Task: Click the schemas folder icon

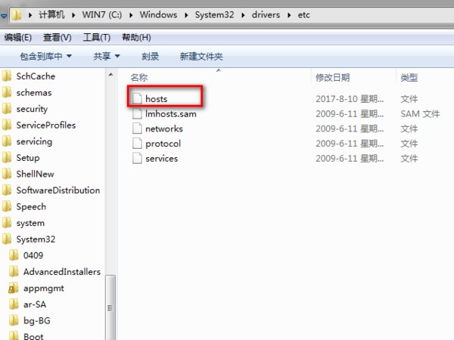Action: tap(7, 92)
